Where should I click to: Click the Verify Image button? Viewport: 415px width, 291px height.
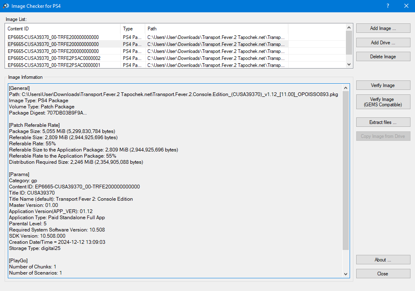click(383, 85)
